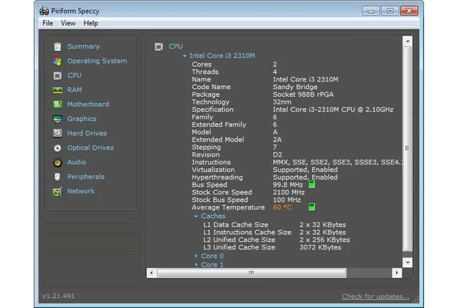The height and width of the screenshot is (308, 459).
Task: Click the horizontal scrollbar left arrow
Action: click(x=151, y=272)
